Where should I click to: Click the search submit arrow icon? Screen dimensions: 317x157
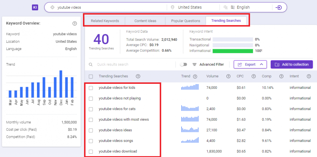pyautogui.click(x=279, y=8)
